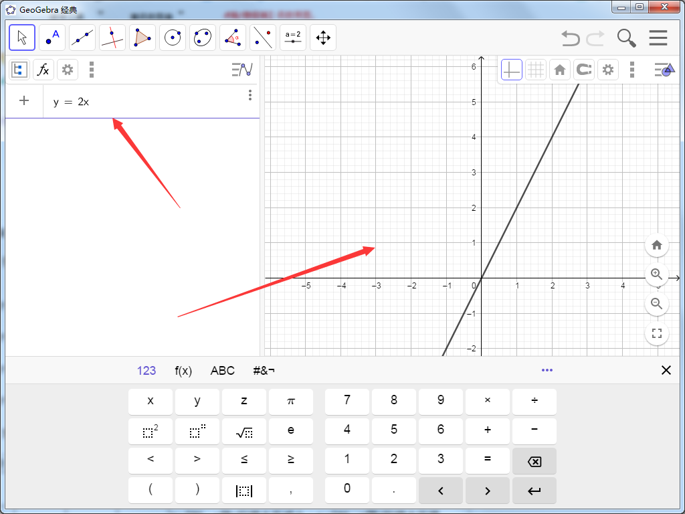Image resolution: width=685 pixels, height=514 pixels.
Task: Select the Move Graphics View tool
Action: pos(323,37)
